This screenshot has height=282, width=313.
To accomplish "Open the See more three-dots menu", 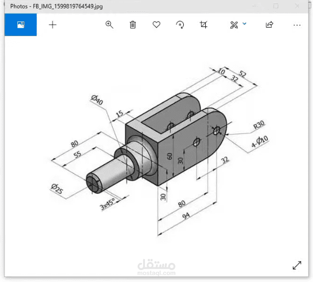I will [297, 25].
